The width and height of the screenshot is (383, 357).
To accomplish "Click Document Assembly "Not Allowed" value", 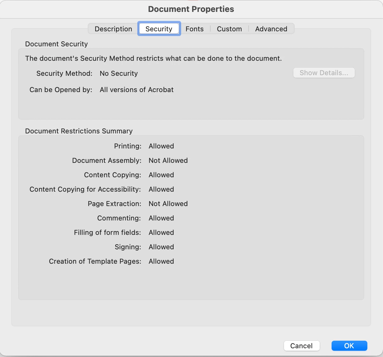I will coord(168,160).
